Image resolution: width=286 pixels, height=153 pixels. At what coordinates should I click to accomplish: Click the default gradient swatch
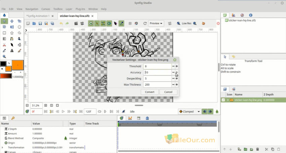click(x=6, y=76)
